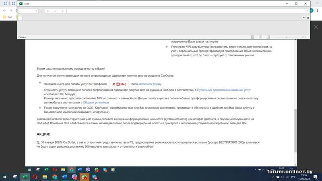
Task: Open the CAR bookmarks folder in Chrome
Action: (8, 17)
